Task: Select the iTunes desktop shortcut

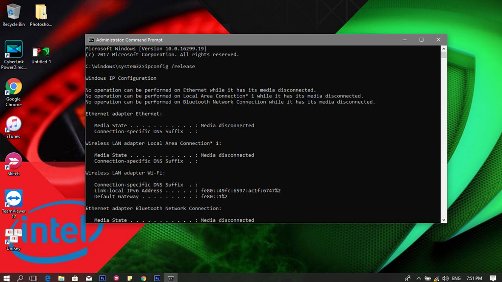Action: 13,127
